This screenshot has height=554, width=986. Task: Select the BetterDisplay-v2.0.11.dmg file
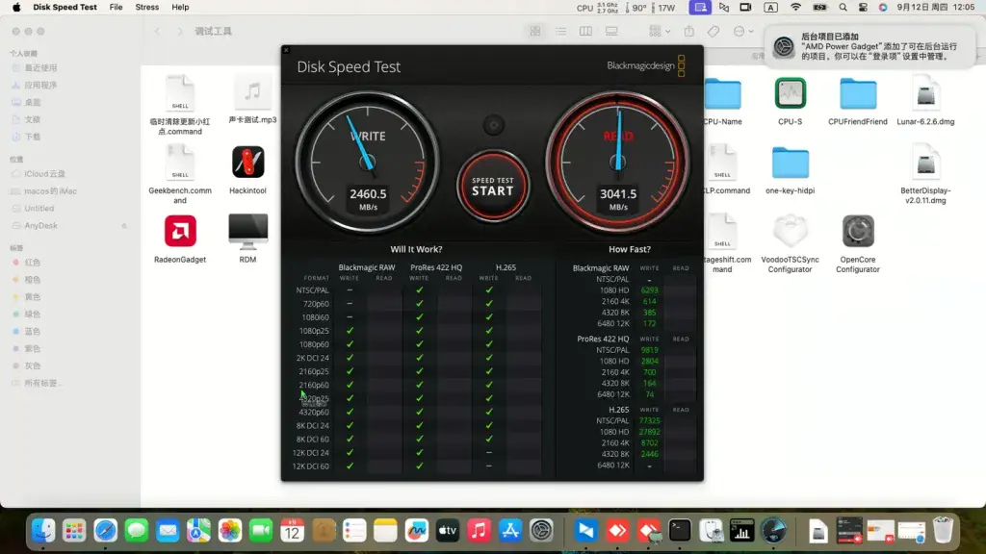tap(925, 163)
